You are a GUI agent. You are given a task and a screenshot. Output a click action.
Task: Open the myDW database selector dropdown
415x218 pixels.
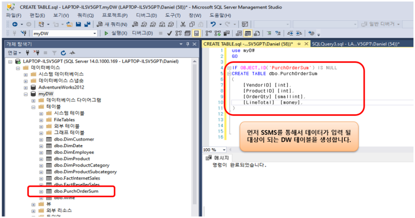95,33
